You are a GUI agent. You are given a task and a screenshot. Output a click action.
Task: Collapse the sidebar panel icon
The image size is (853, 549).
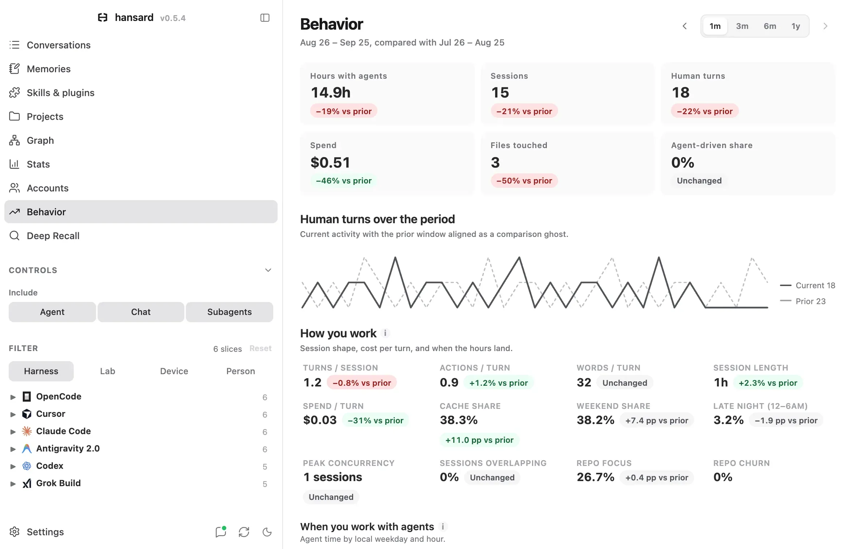pos(265,18)
